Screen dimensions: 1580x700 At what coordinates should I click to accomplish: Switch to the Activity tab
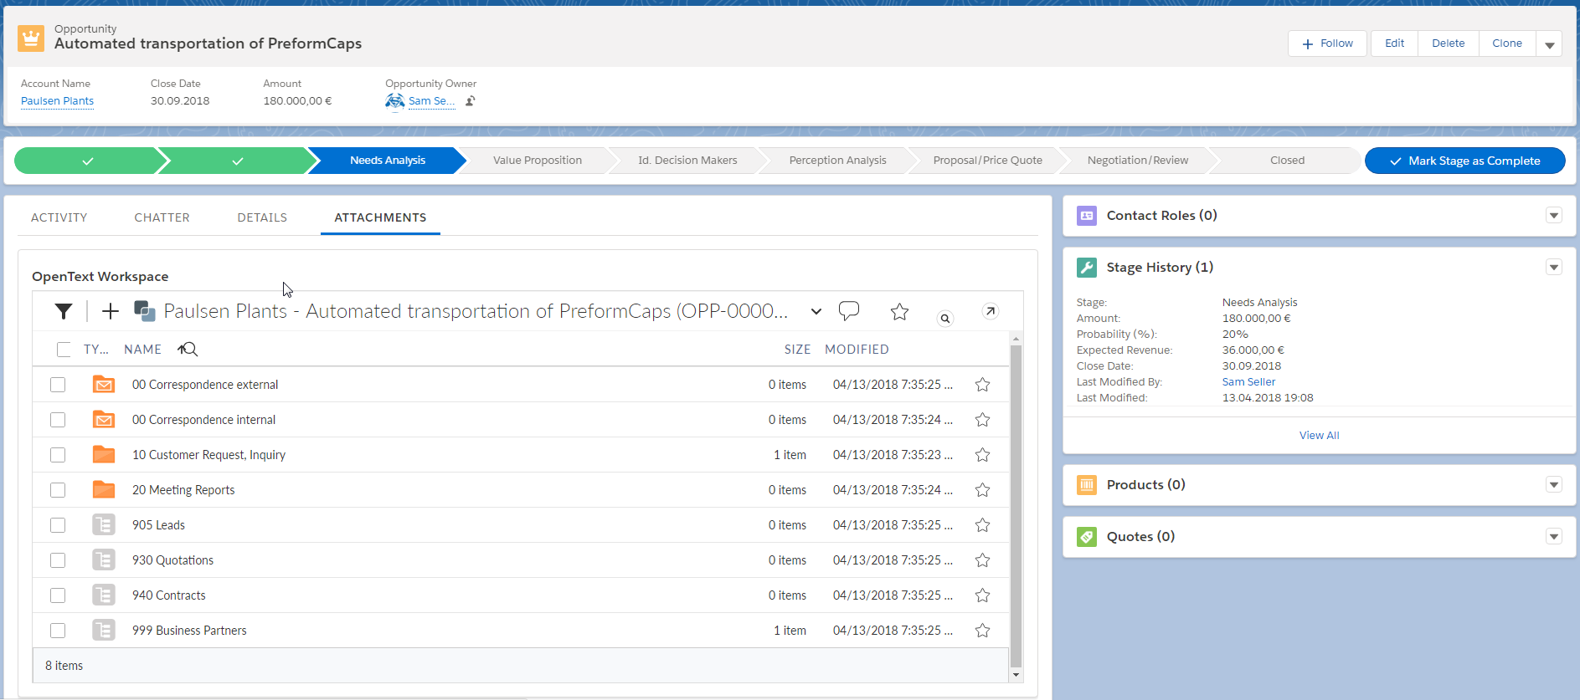point(59,217)
